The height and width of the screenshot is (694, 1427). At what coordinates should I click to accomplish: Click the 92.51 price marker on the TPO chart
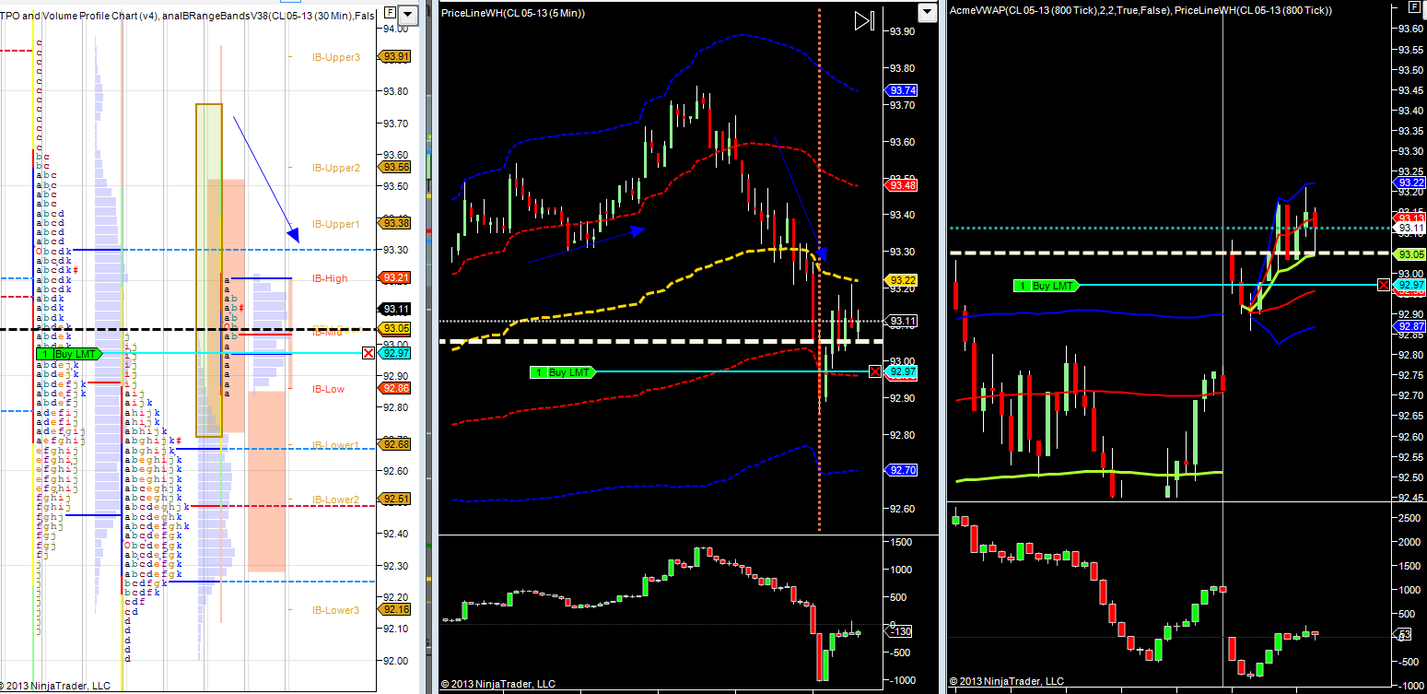pyautogui.click(x=396, y=499)
